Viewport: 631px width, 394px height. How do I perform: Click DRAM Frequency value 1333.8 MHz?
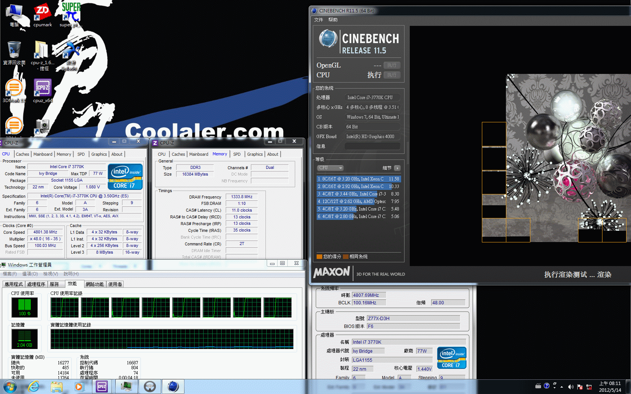click(242, 197)
